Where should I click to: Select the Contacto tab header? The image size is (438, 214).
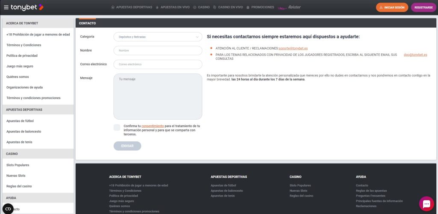pyautogui.click(x=87, y=23)
